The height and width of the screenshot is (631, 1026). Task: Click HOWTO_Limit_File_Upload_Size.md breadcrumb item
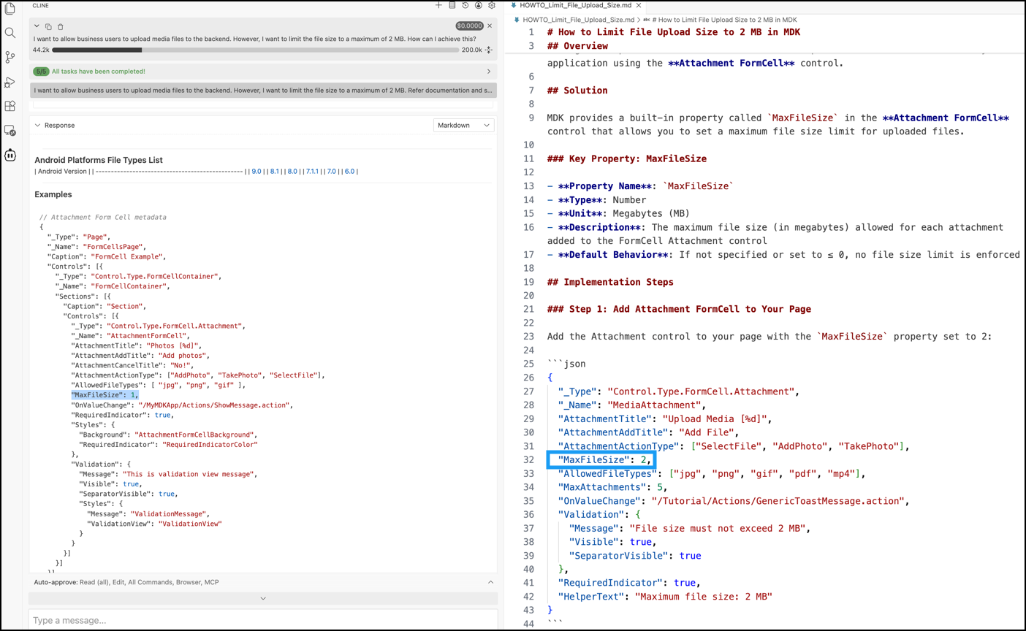(578, 20)
